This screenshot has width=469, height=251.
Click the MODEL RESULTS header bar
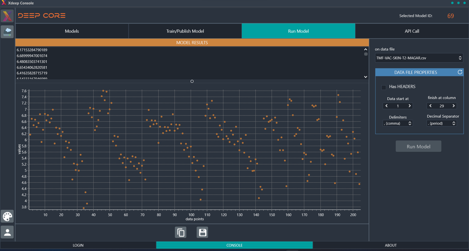(192, 43)
